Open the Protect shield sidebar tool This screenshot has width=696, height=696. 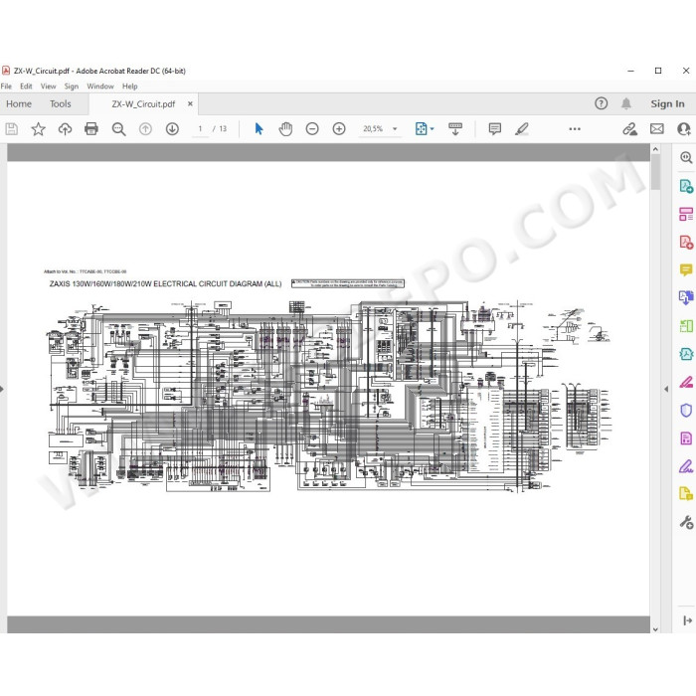(686, 410)
